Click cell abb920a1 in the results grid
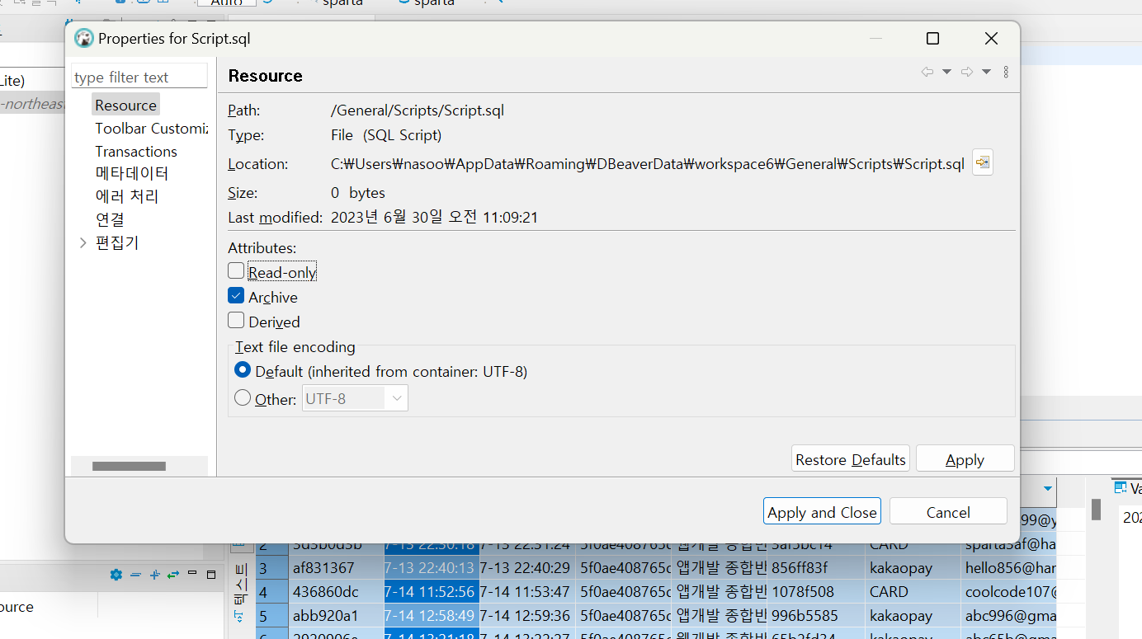 pos(335,616)
